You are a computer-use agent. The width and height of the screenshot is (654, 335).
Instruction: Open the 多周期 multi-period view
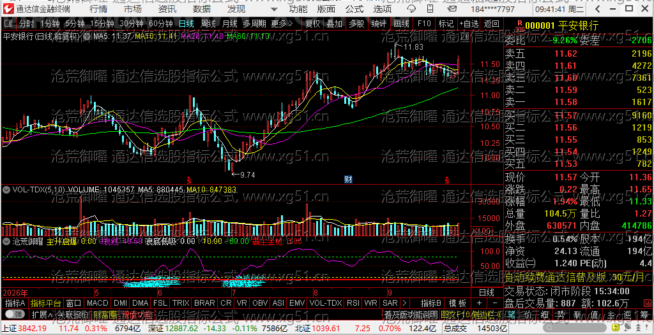click(254, 24)
